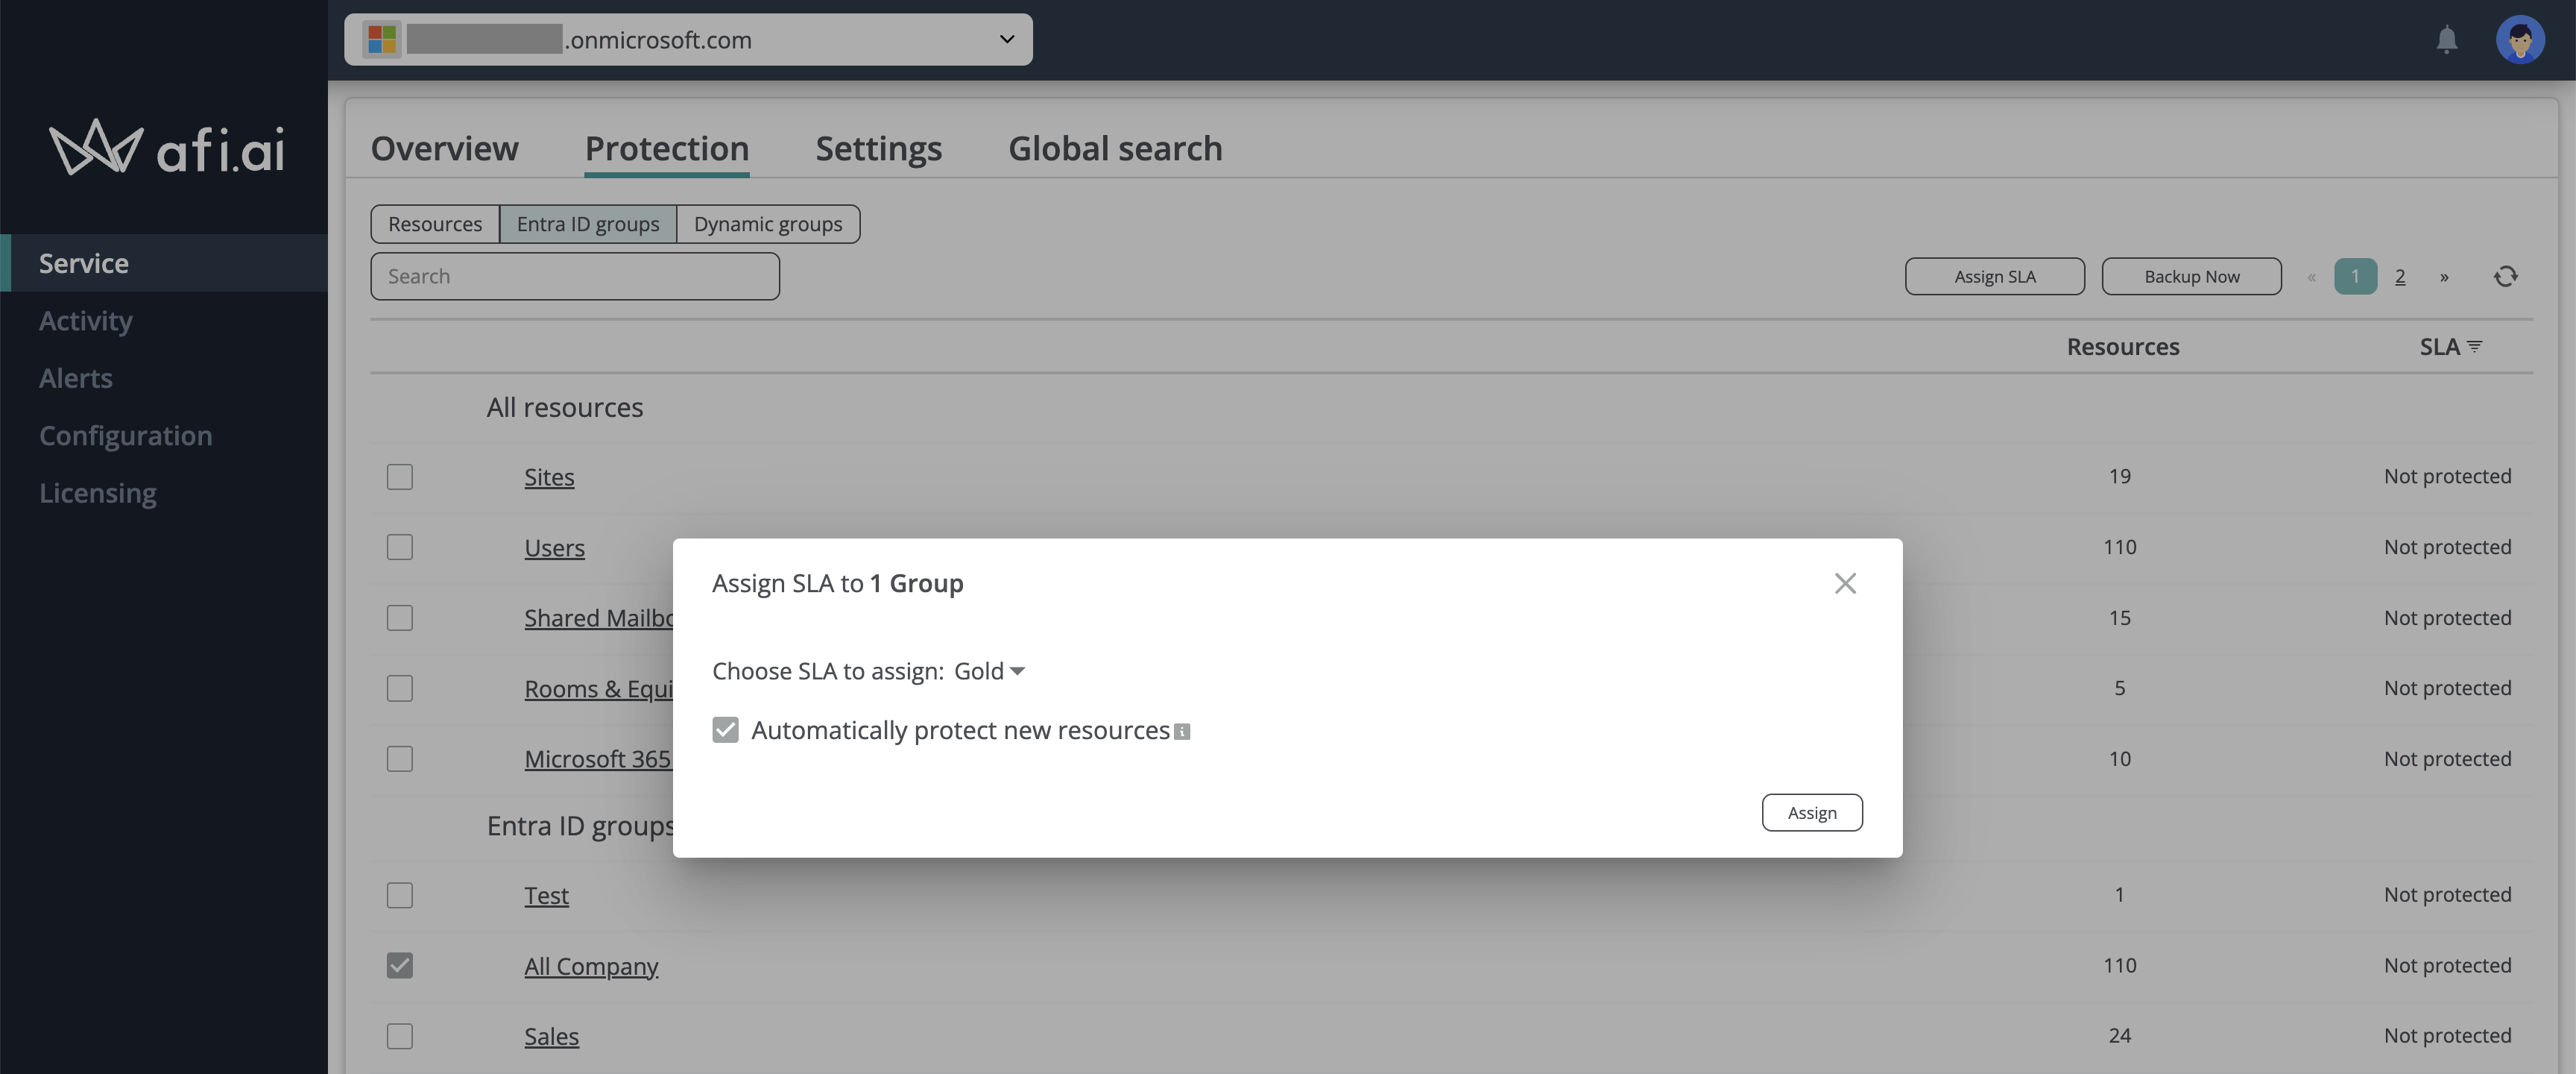Switch to the Settings tab
This screenshot has height=1074, width=2576.
coord(878,148)
